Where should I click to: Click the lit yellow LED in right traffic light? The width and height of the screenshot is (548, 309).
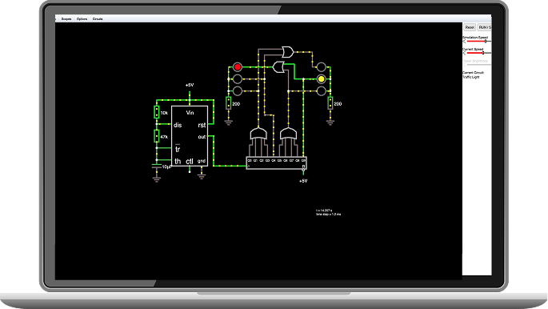[x=321, y=79]
